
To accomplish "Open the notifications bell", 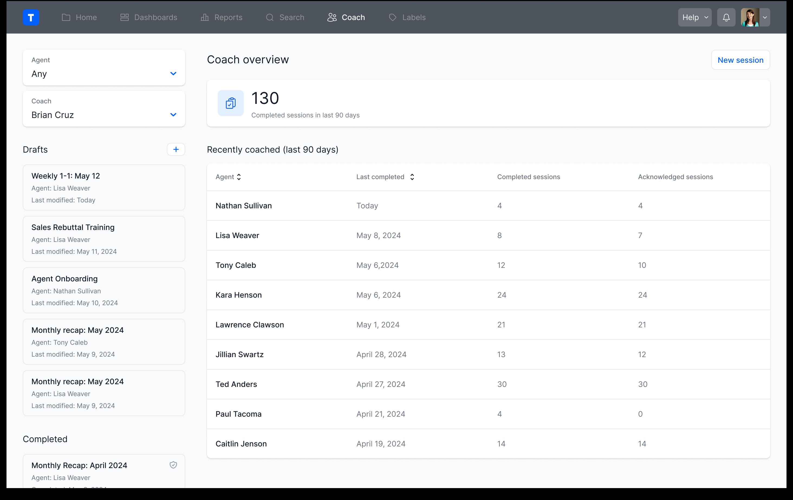I will (x=726, y=17).
